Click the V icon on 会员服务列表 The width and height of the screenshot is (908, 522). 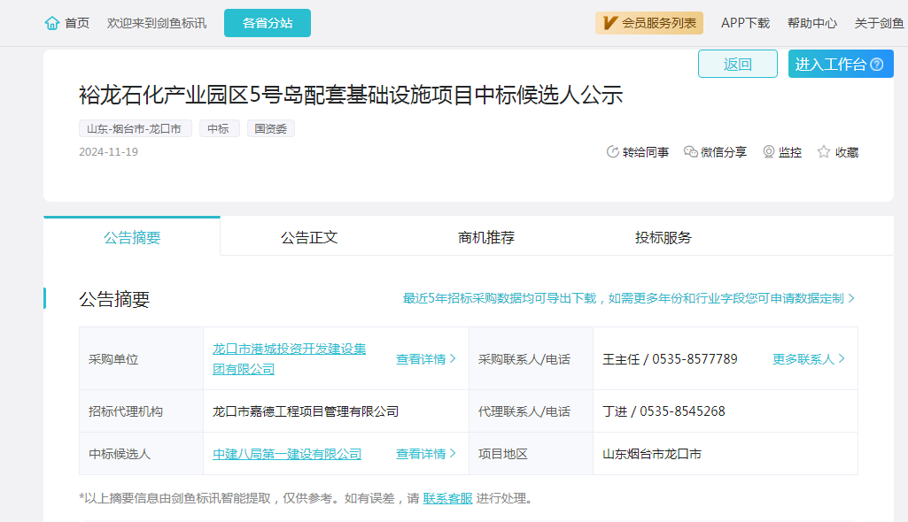point(609,23)
